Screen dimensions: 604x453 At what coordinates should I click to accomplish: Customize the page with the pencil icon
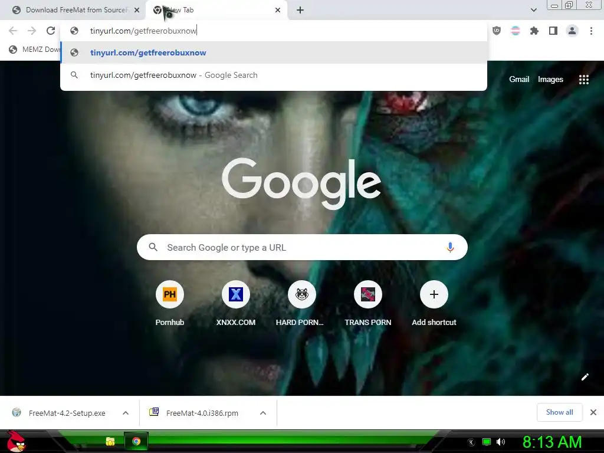585,377
